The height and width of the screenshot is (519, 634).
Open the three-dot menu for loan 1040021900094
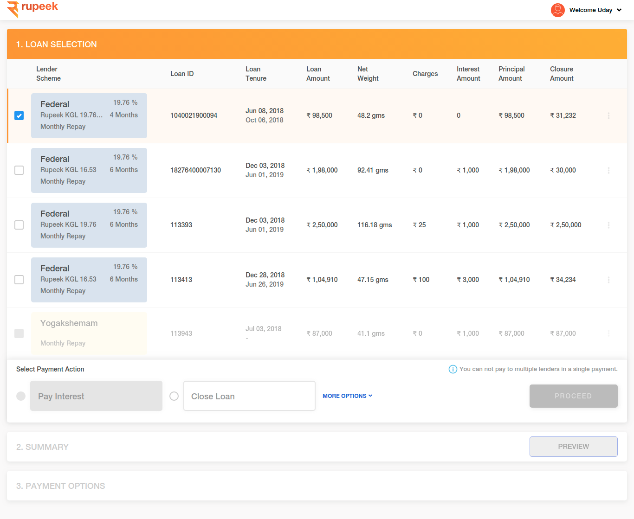click(608, 115)
